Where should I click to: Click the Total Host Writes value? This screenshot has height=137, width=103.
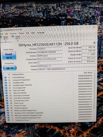click(89, 51)
